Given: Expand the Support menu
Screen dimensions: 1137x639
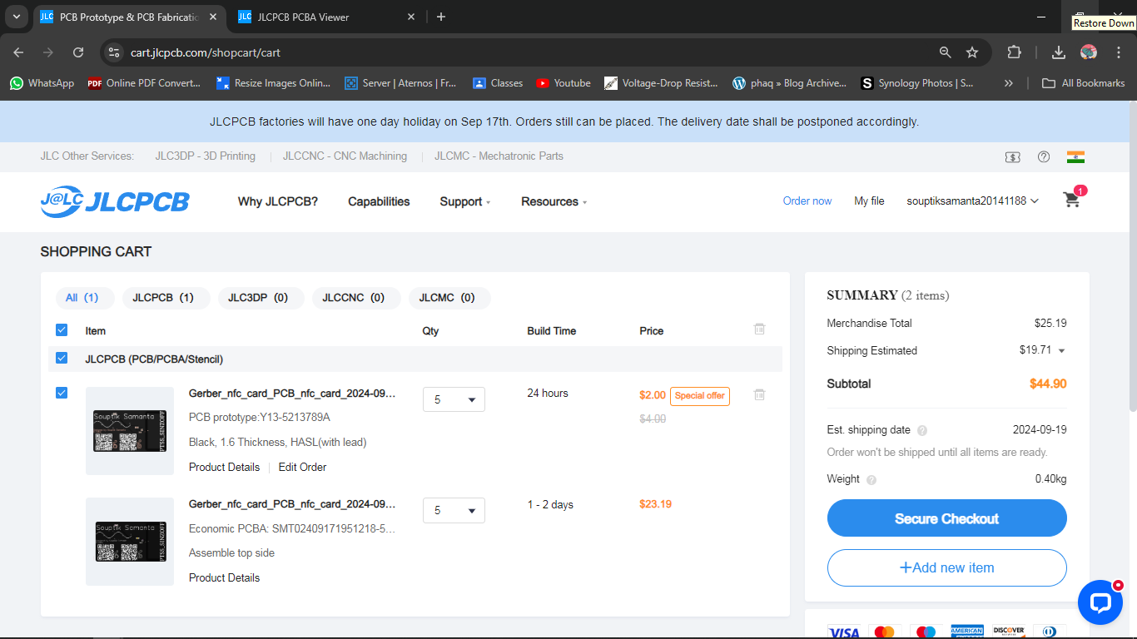Looking at the screenshot, I should pyautogui.click(x=465, y=201).
